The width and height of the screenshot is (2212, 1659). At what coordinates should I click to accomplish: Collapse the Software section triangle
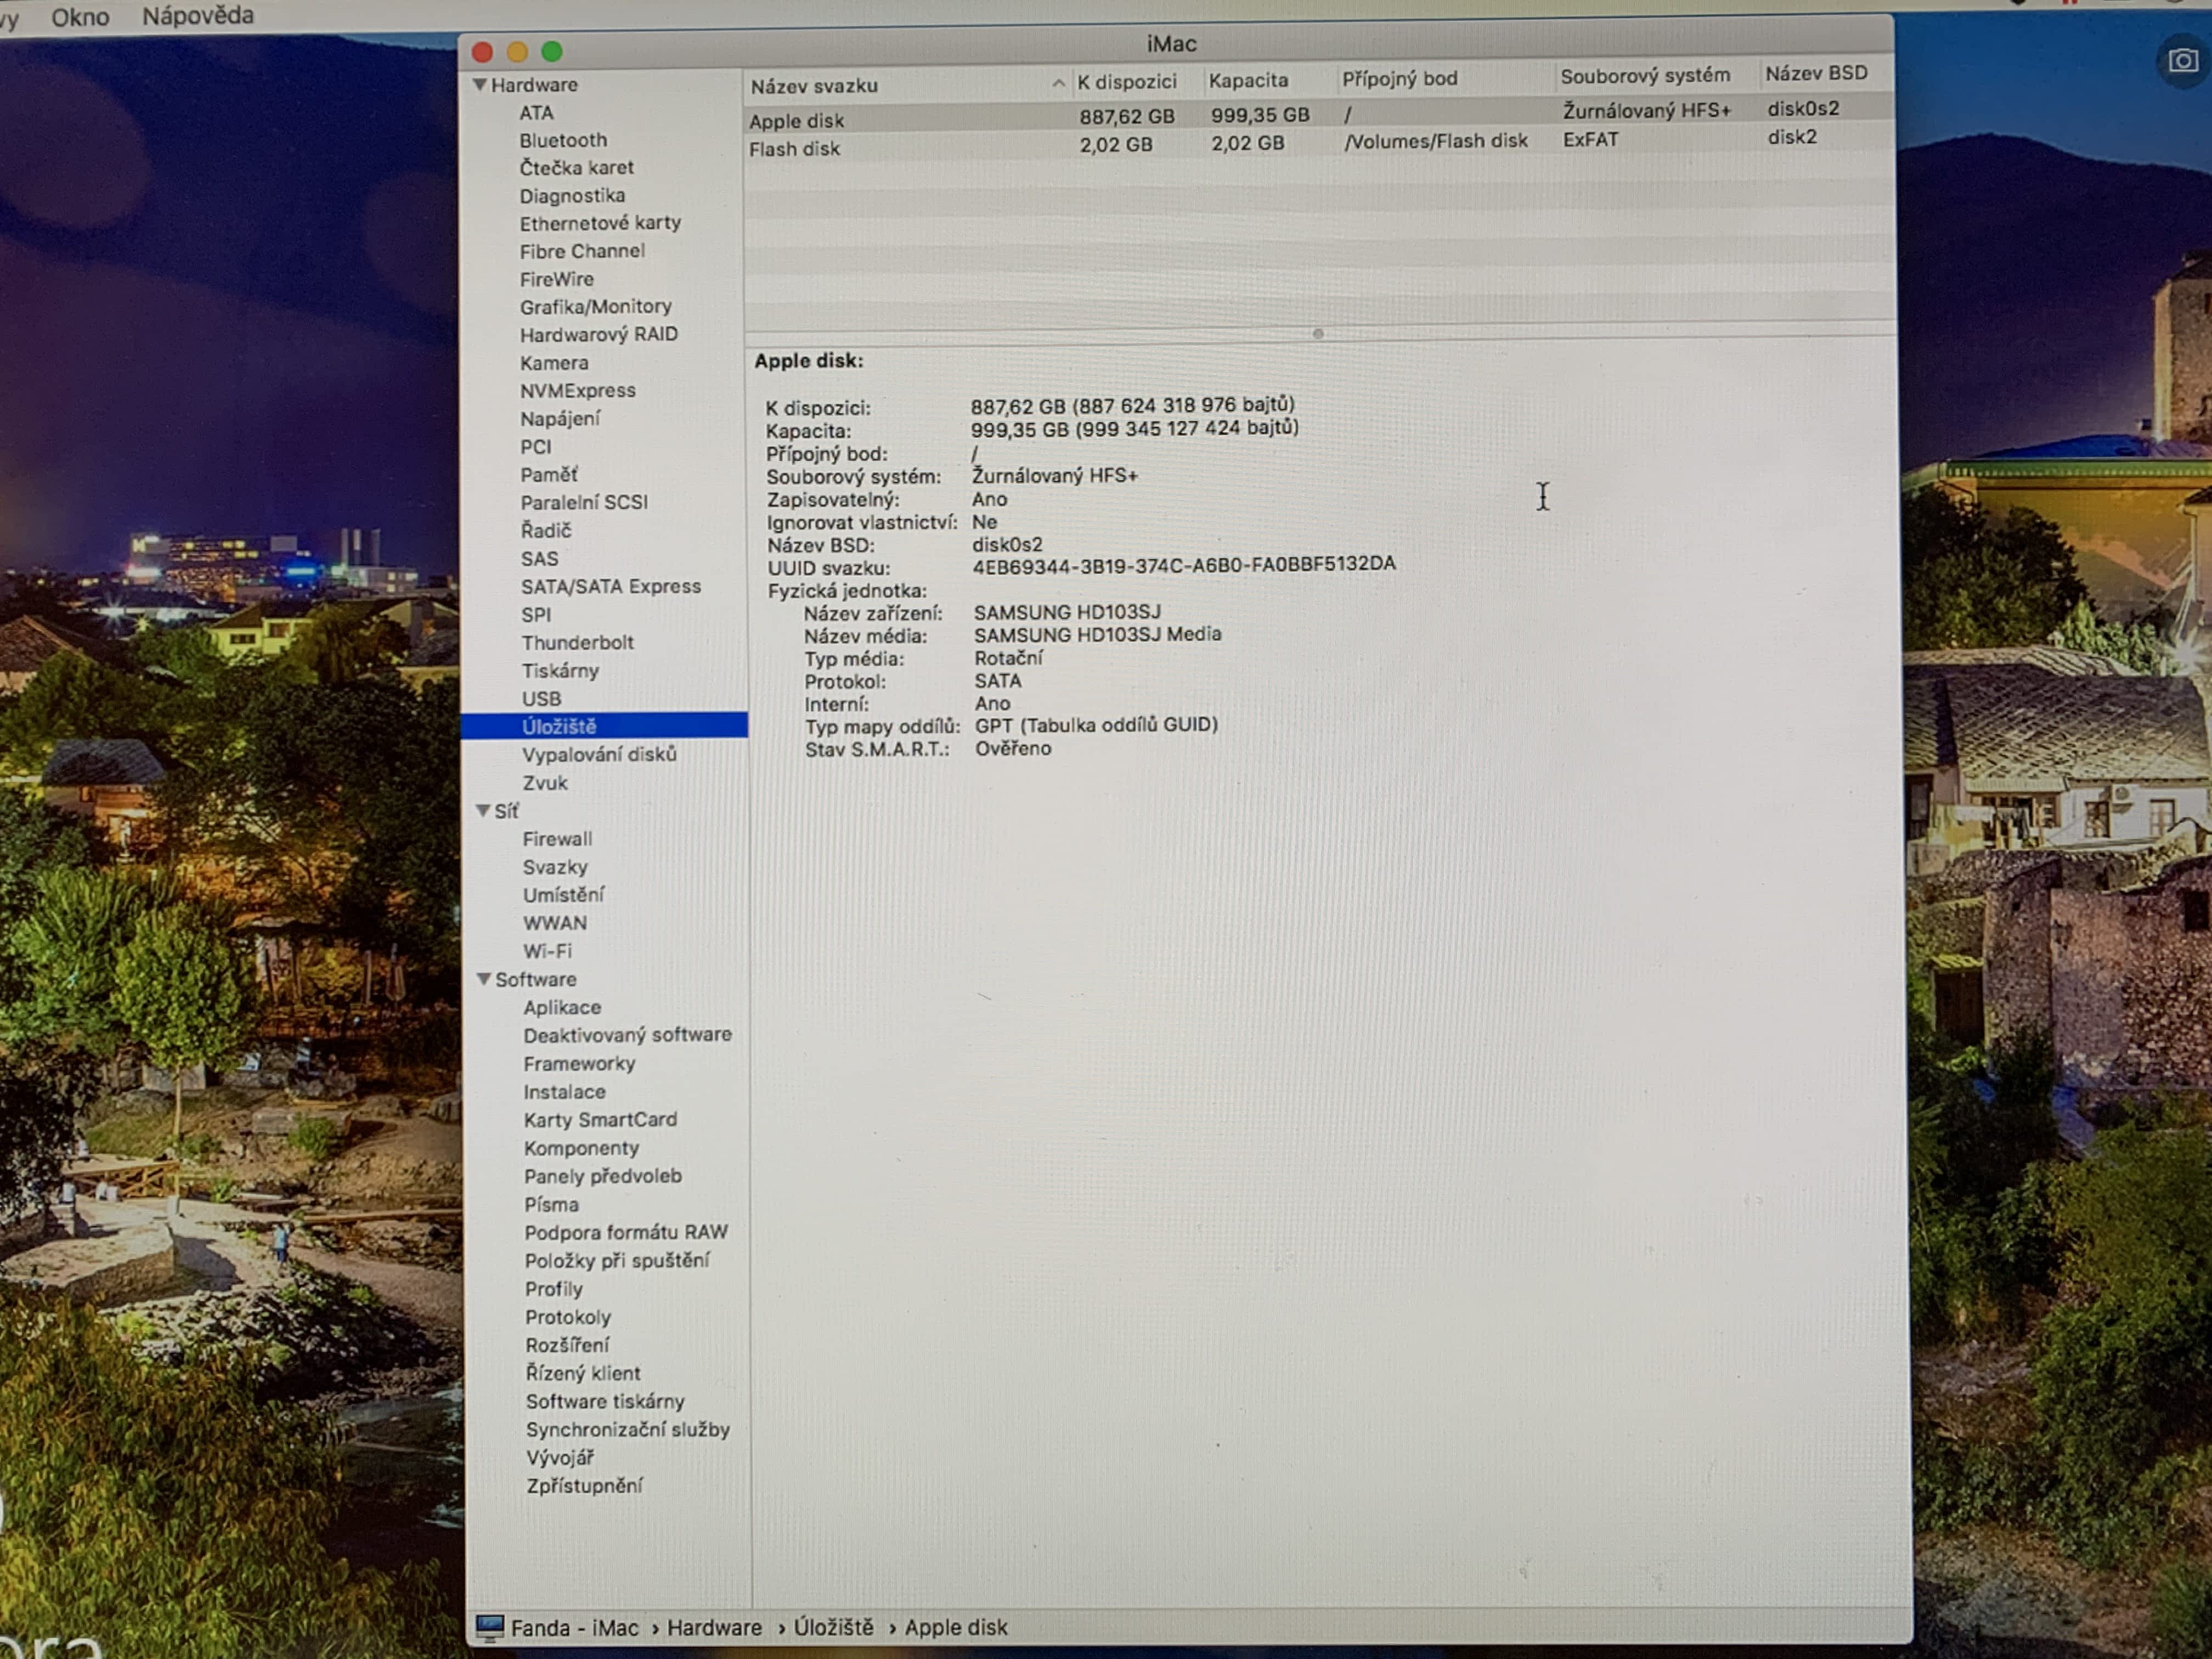click(484, 979)
